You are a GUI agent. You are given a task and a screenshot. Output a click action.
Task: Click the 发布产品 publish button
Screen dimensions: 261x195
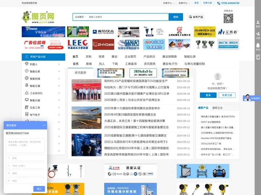(x=196, y=17)
